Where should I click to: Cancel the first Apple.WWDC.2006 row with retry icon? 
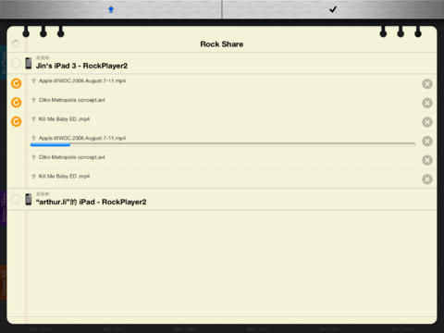tap(427, 84)
